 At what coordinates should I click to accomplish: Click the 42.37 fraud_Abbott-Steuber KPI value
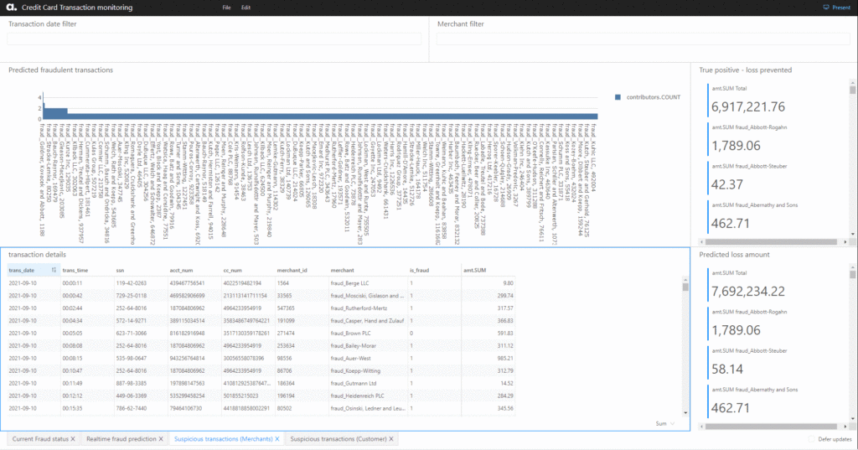tap(727, 184)
